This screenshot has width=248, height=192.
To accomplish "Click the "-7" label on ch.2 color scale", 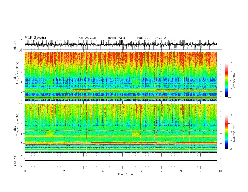I will (x=231, y=149).
